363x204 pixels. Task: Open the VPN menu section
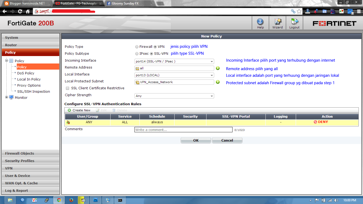pyautogui.click(x=31, y=168)
